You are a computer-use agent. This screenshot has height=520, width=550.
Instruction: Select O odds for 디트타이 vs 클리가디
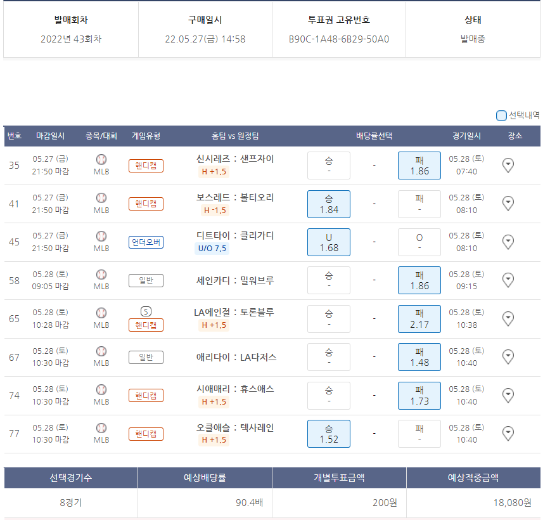[419, 242]
